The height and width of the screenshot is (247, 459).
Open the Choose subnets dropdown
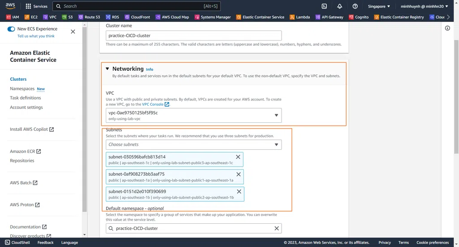(x=194, y=145)
